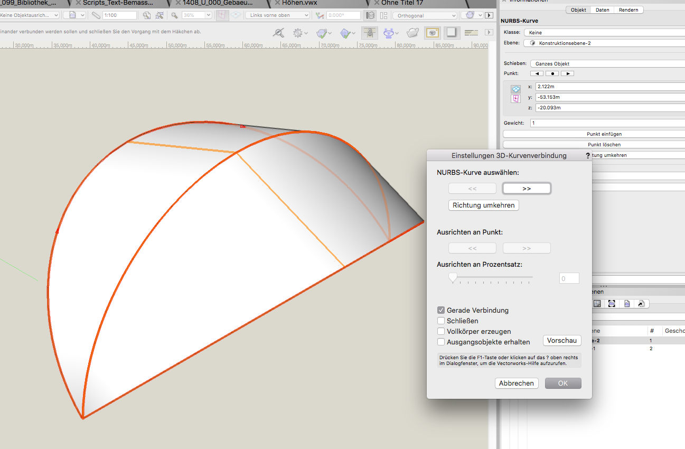Image resolution: width=685 pixels, height=449 pixels.
Task: Open the gear settings tool in mode bar
Action: [x=299, y=33]
